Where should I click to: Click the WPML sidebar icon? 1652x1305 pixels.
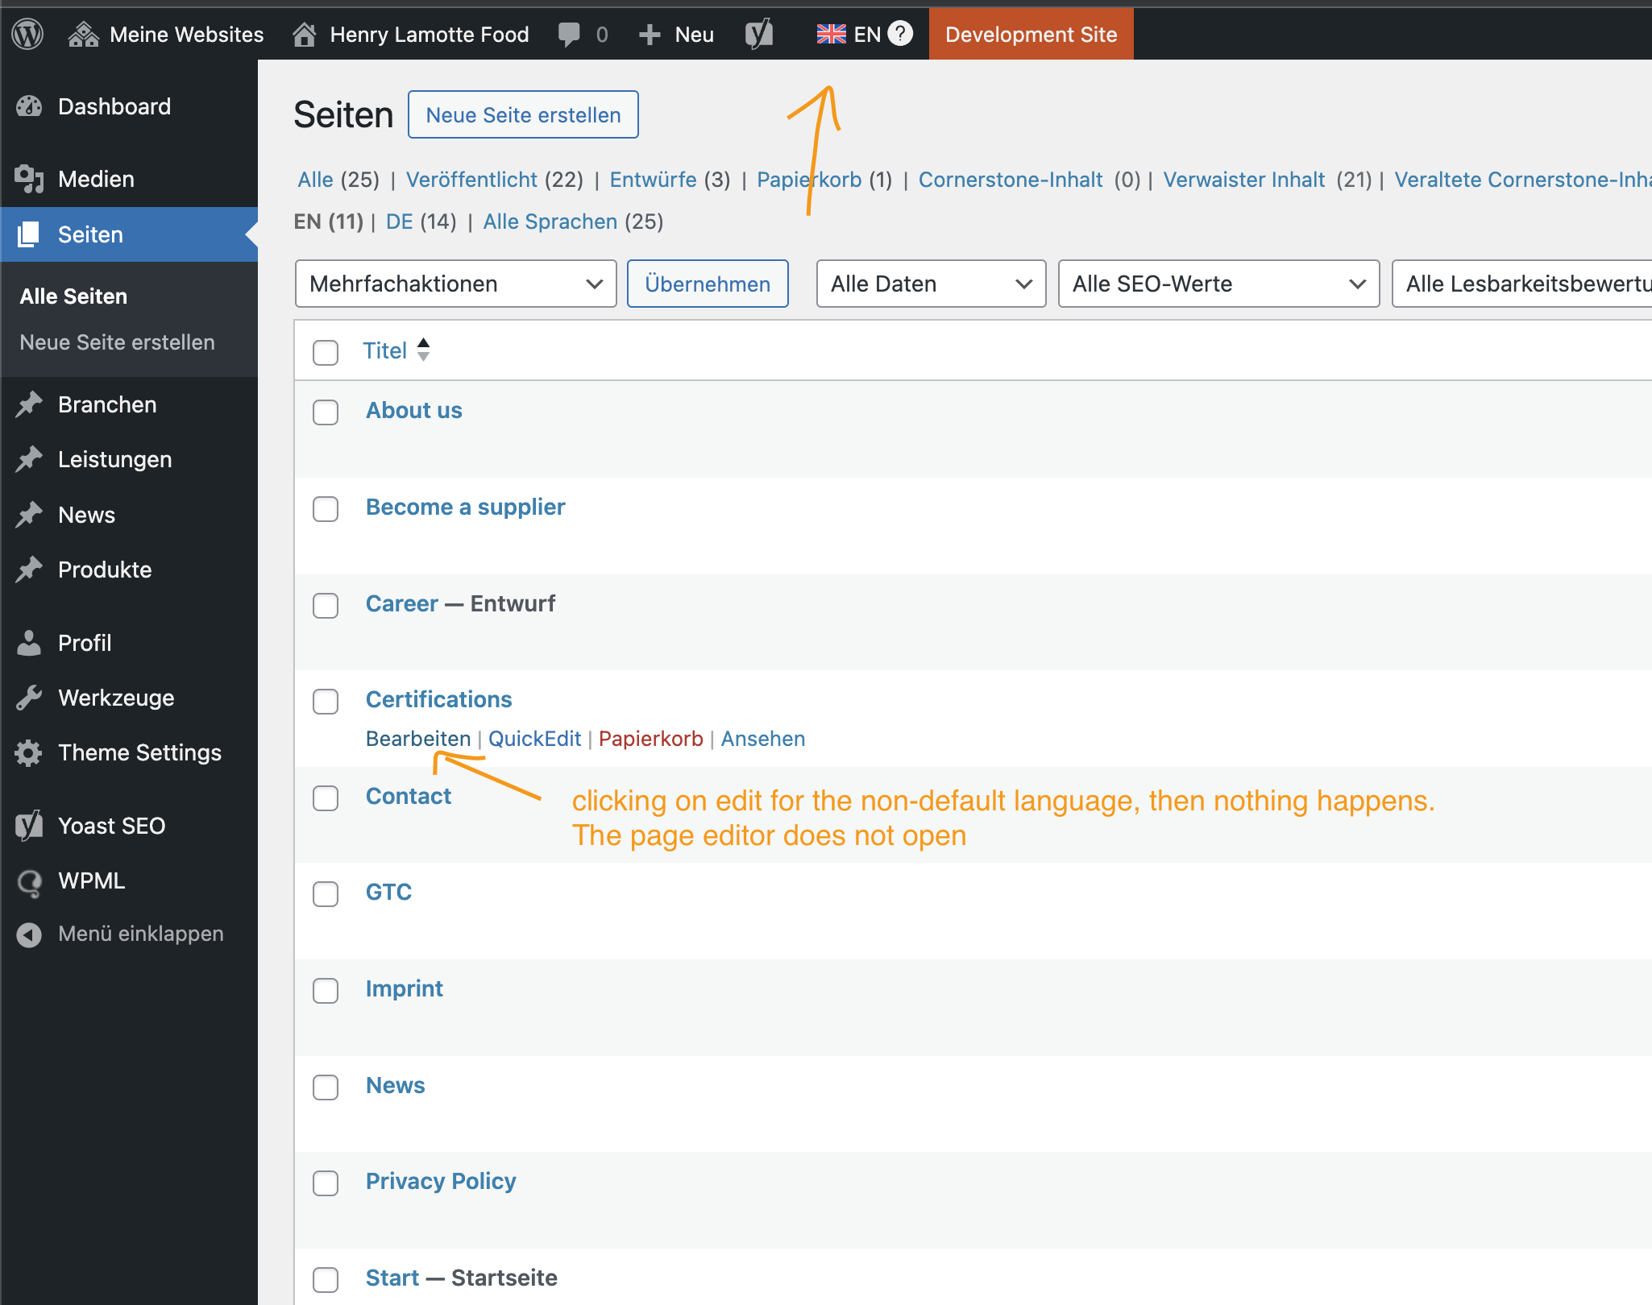click(29, 883)
